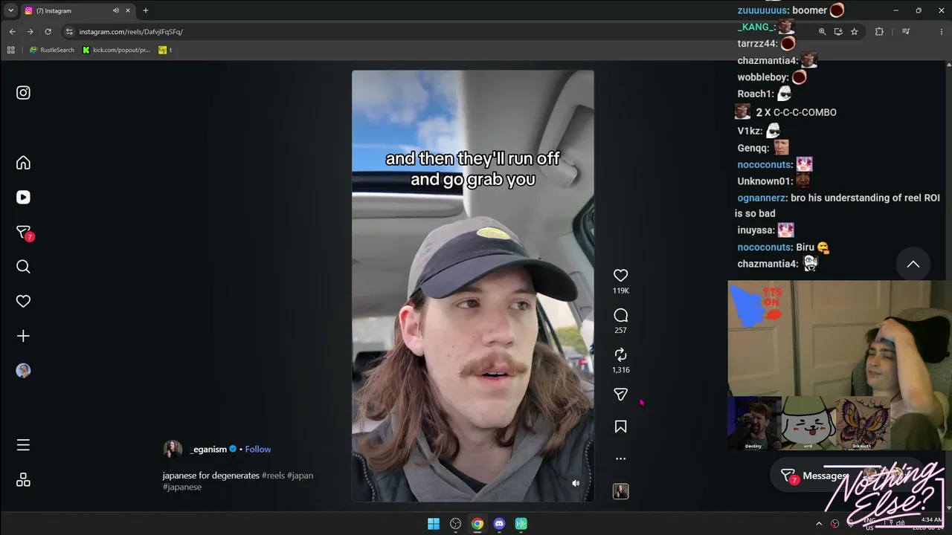This screenshot has width=952, height=535.
Task: Click the scroll-up chevron button in chat overlay
Action: [913, 265]
